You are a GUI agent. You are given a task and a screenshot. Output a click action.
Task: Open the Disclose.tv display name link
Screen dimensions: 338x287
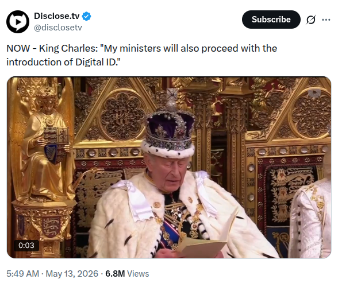point(57,16)
